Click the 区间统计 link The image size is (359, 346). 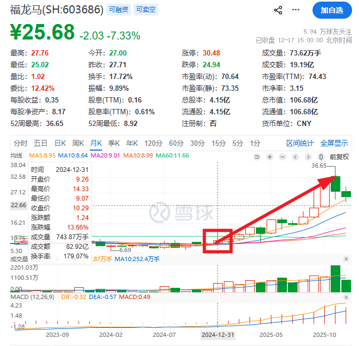[300, 143]
